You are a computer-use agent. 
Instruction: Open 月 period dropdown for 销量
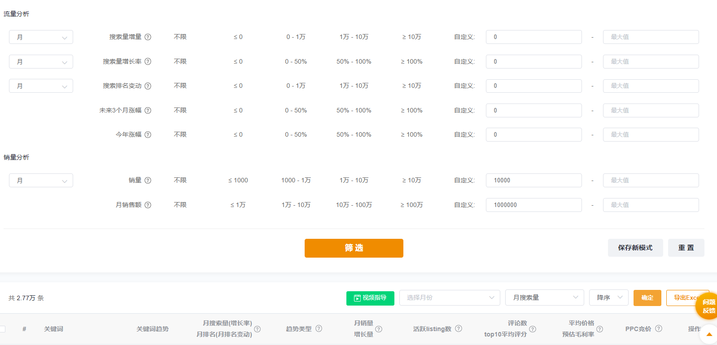(41, 180)
